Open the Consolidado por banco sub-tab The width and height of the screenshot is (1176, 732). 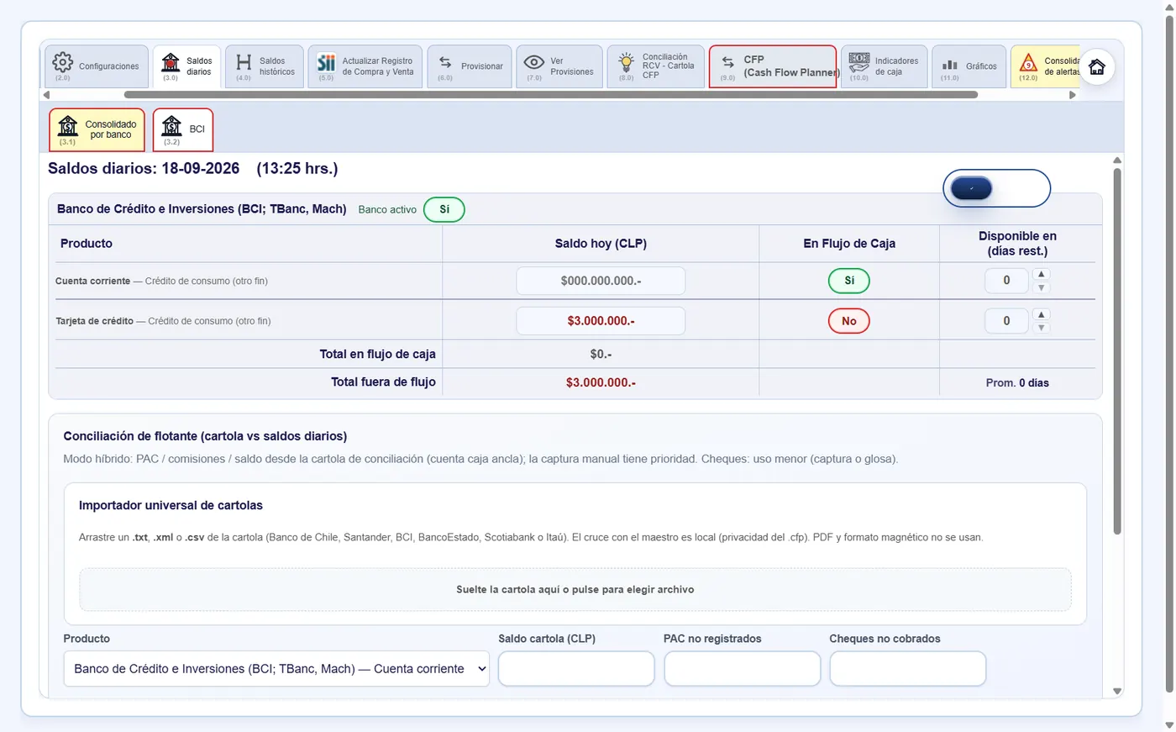coord(97,129)
